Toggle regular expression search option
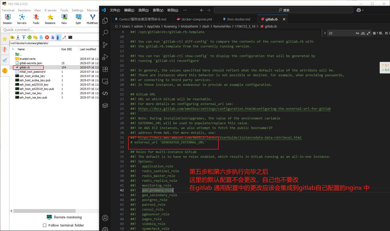The width and height of the screenshot is (390, 231). click(369, 33)
